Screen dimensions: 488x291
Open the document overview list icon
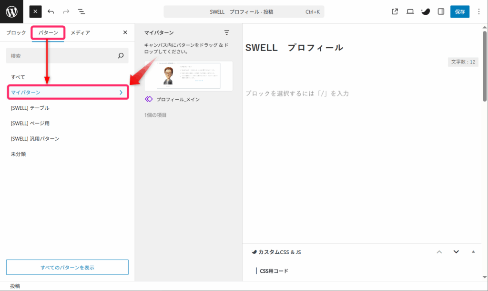(81, 11)
